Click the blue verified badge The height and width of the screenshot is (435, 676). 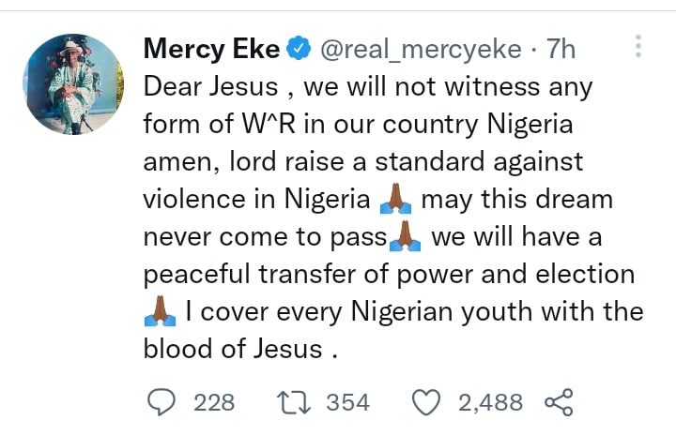299,48
